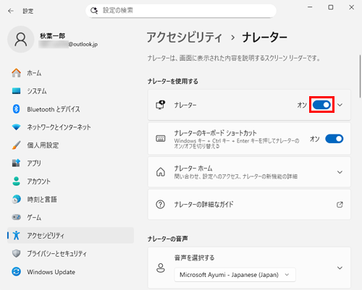Click the ナレーターを使用する section heading

click(x=173, y=81)
